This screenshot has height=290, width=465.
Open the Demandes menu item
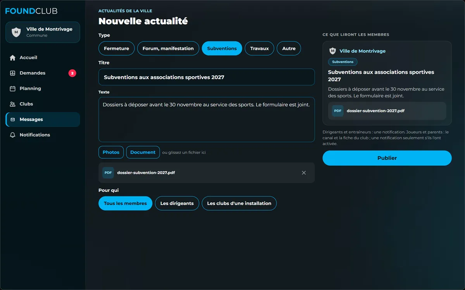point(43,73)
